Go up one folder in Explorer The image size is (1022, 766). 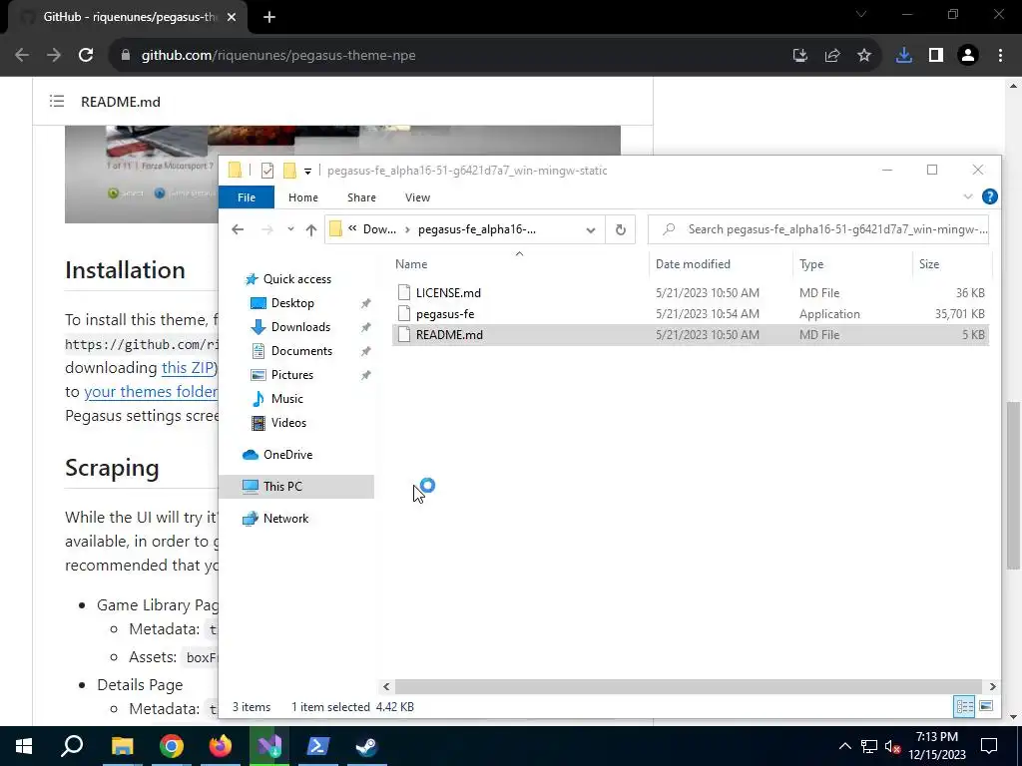(x=311, y=229)
